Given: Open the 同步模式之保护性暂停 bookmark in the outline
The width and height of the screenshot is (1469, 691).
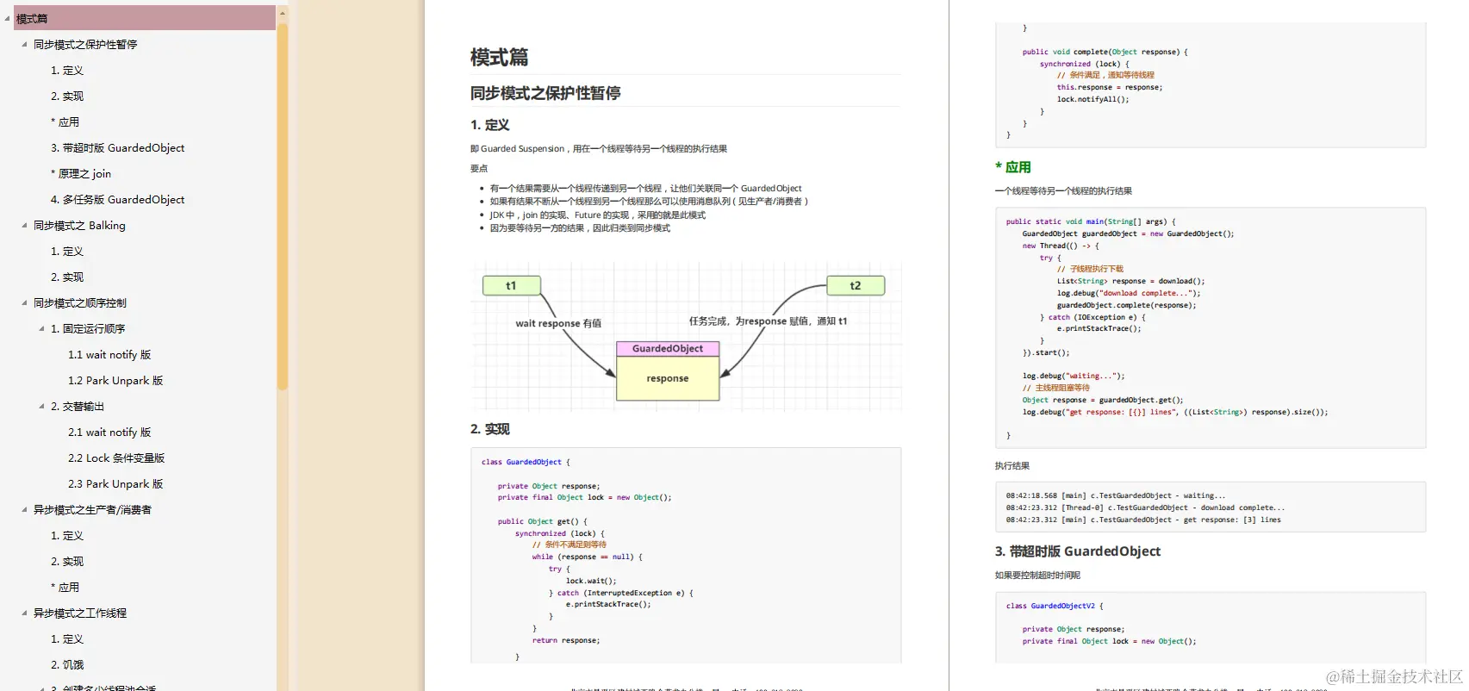Looking at the screenshot, I should [x=85, y=44].
